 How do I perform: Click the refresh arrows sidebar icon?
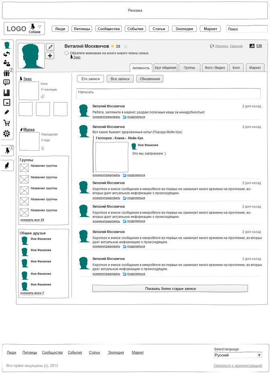tap(7, 54)
